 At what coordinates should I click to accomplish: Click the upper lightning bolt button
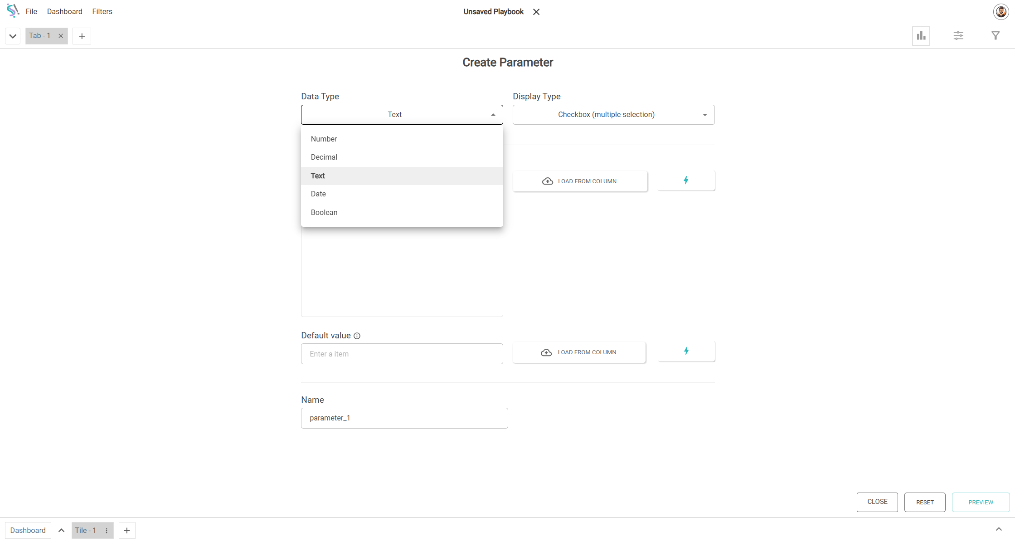[686, 181]
